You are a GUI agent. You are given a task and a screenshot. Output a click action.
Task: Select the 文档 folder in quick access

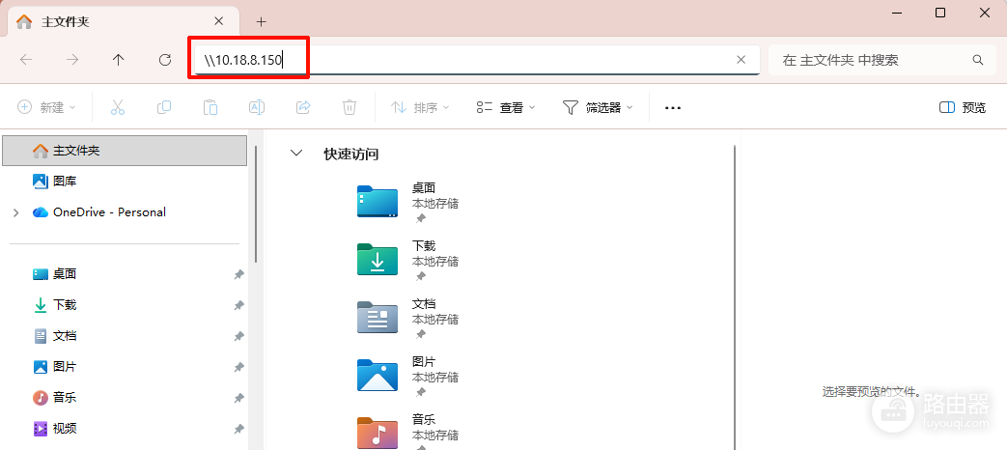coord(408,319)
